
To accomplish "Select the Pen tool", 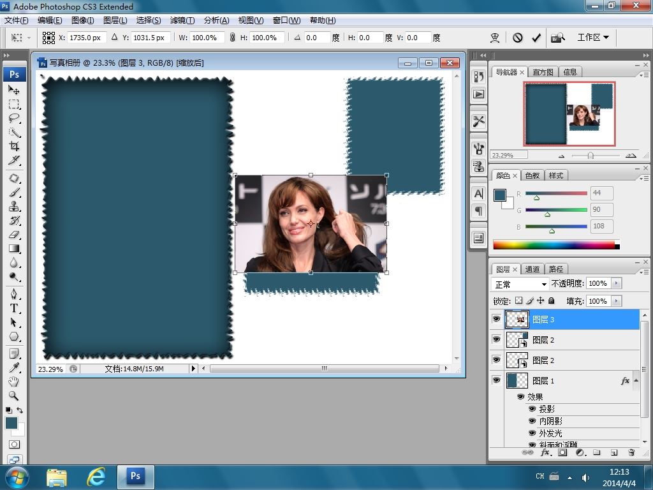I will coord(14,294).
